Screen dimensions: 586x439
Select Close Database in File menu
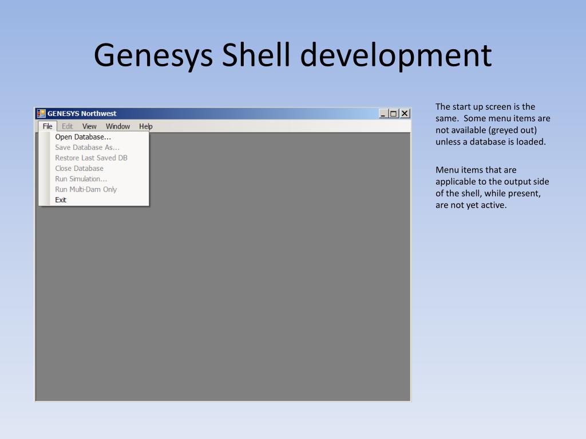(94, 169)
